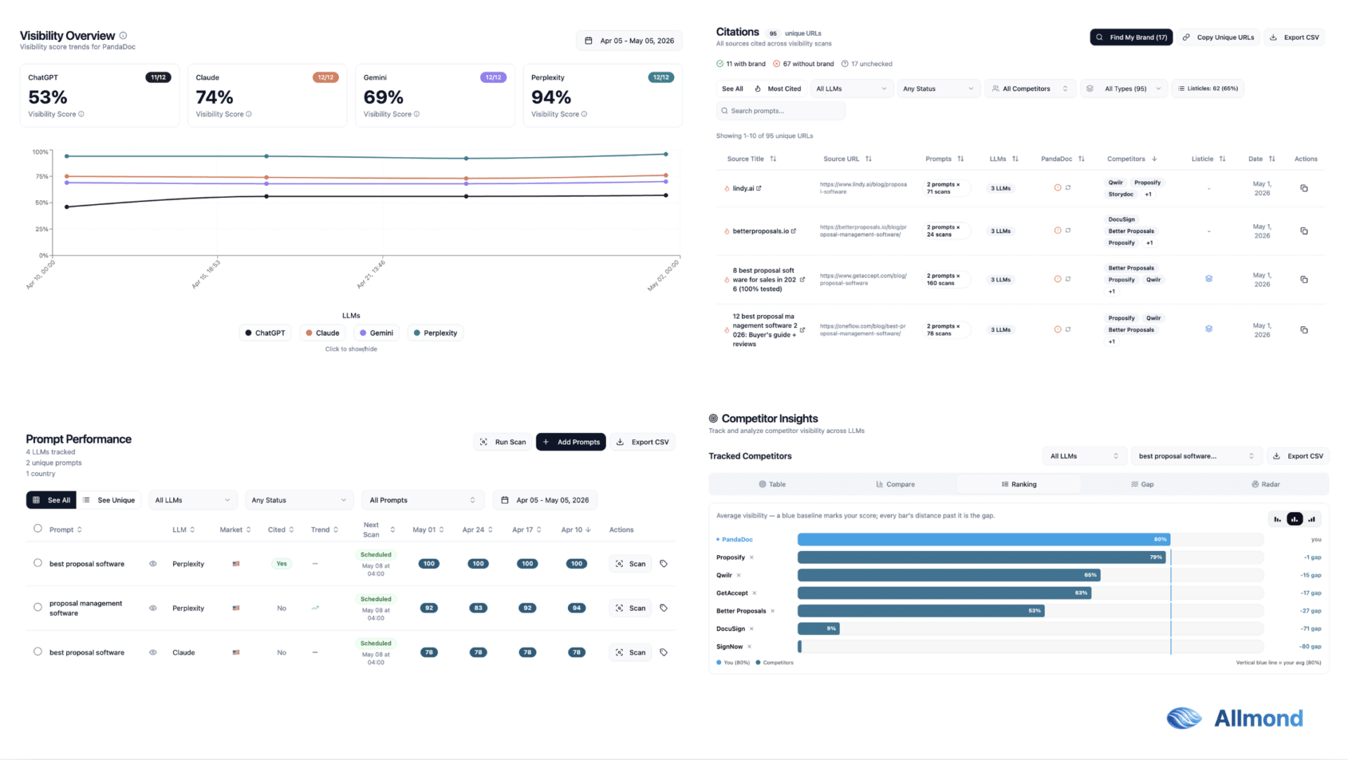Remove DocuSign from tracked competitors

coord(751,629)
